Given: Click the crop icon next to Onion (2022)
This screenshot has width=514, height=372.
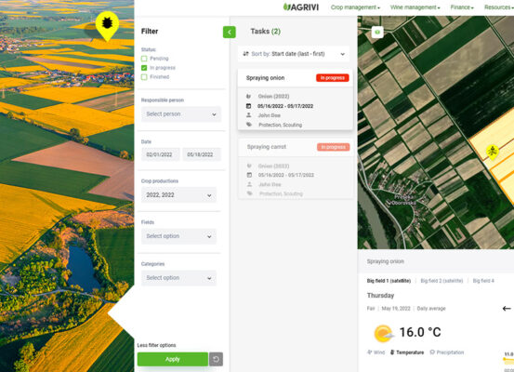Looking at the screenshot, I should [249, 96].
